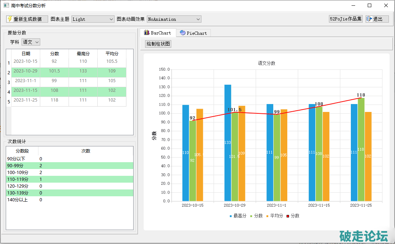Switch to the PieChart tab
395x244 pixels.
point(193,33)
